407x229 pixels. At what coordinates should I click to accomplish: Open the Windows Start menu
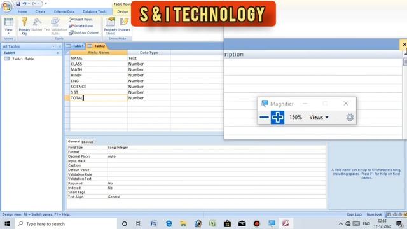[7, 223]
